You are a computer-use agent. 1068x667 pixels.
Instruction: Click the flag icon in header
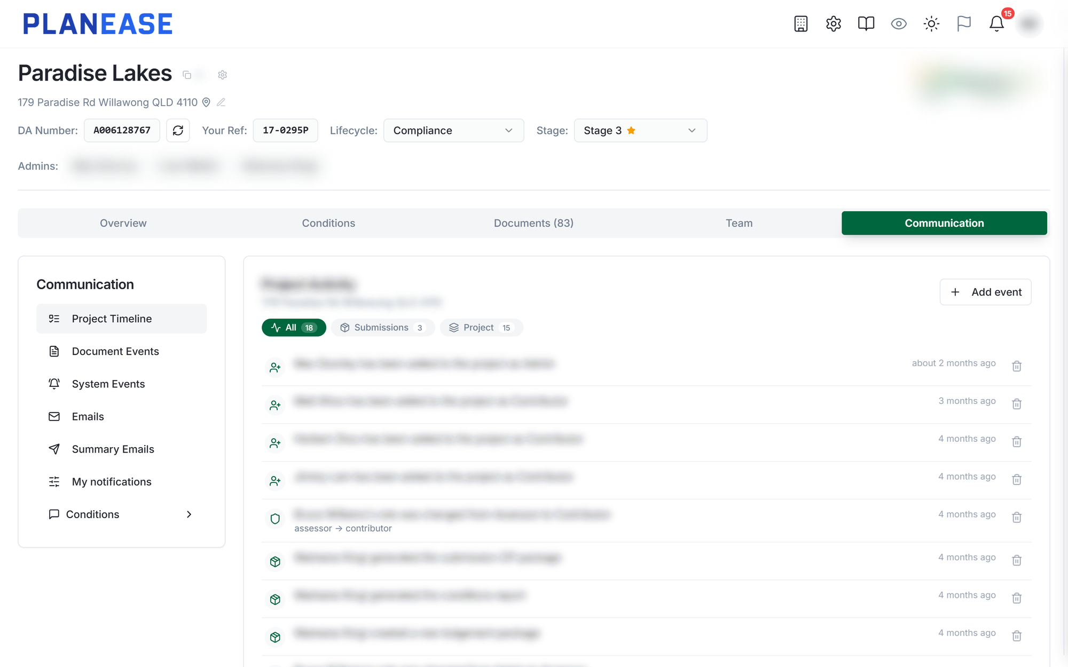964,23
